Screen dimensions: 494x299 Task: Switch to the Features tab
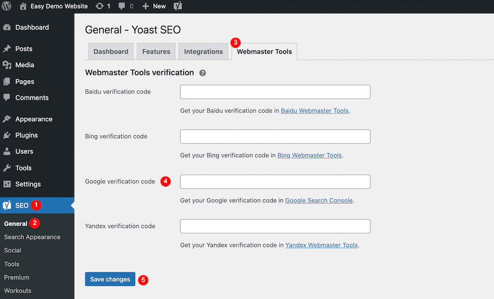156,51
